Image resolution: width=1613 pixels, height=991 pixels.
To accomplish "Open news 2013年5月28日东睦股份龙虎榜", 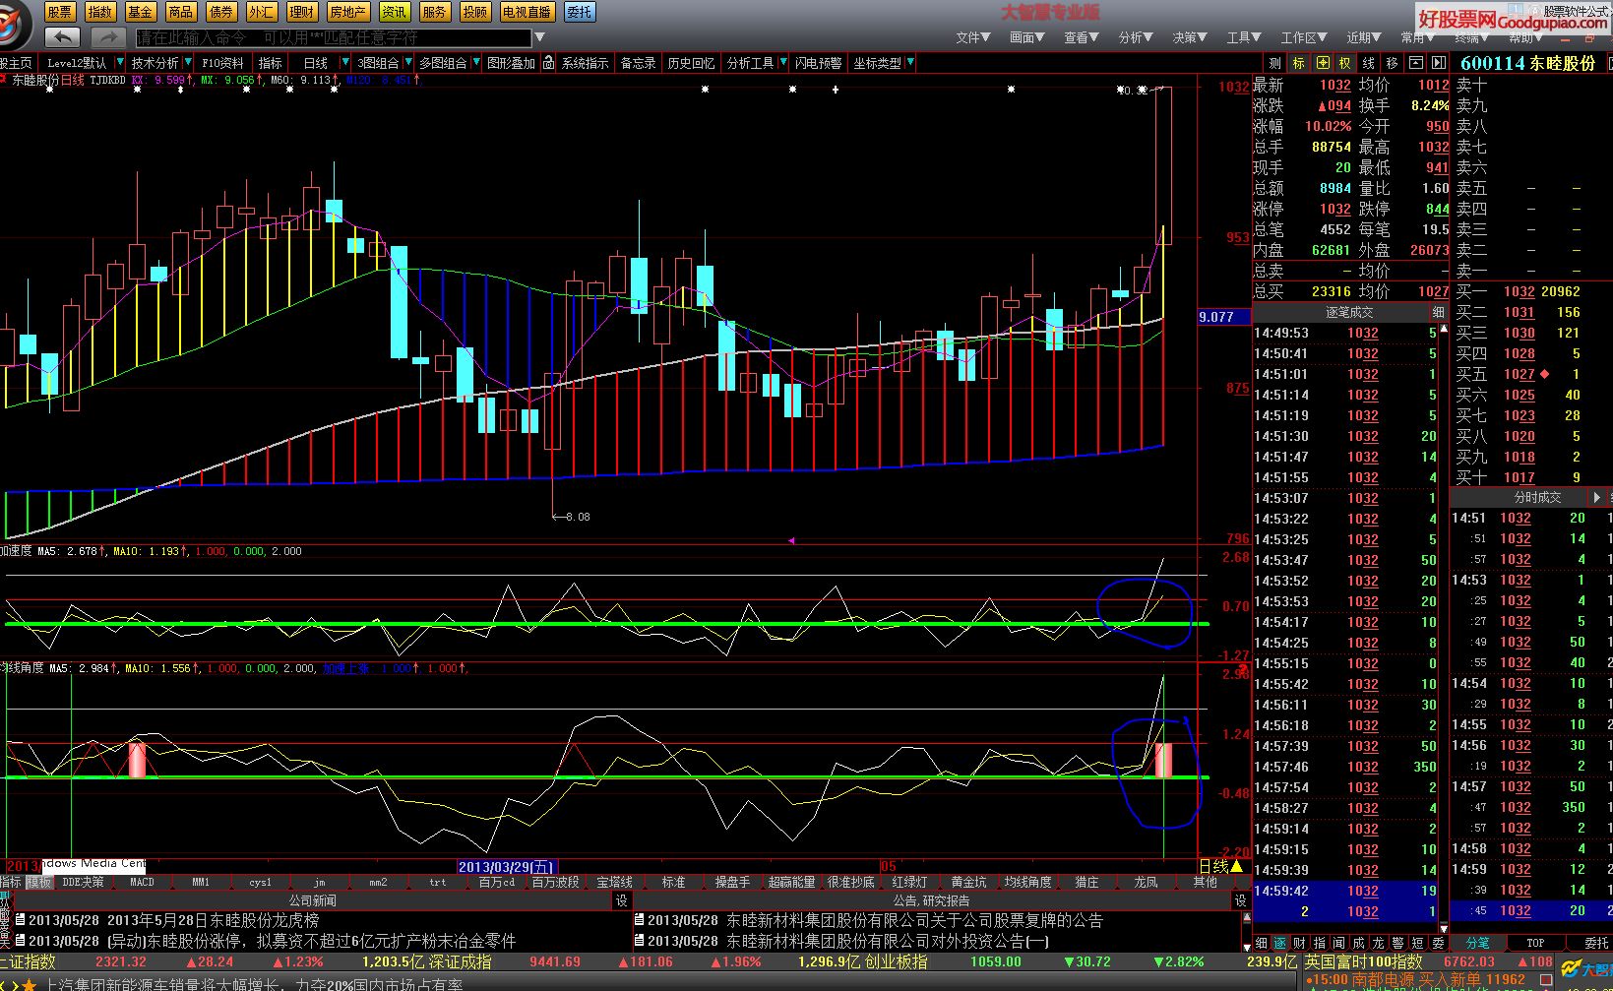I will click(214, 920).
